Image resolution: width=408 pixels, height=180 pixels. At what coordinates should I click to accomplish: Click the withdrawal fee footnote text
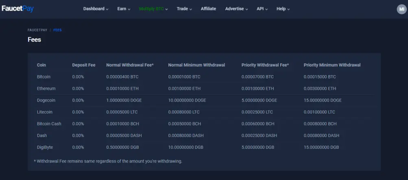coord(108,161)
